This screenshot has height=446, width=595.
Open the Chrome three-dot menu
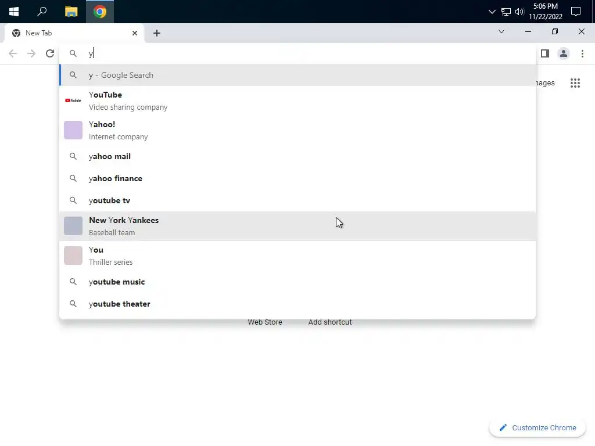(582, 53)
